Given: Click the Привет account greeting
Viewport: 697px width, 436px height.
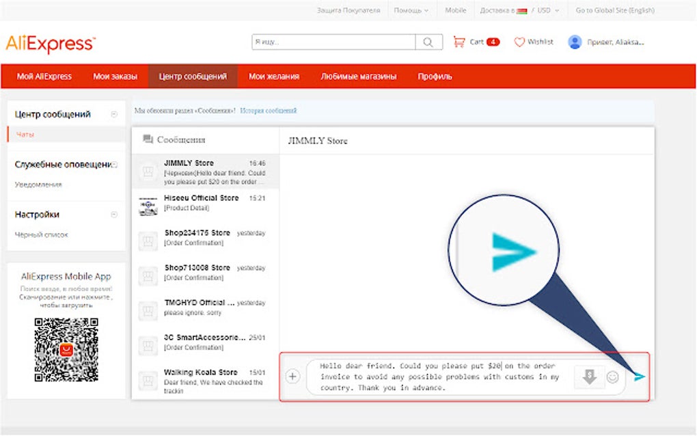Looking at the screenshot, I should [616, 42].
